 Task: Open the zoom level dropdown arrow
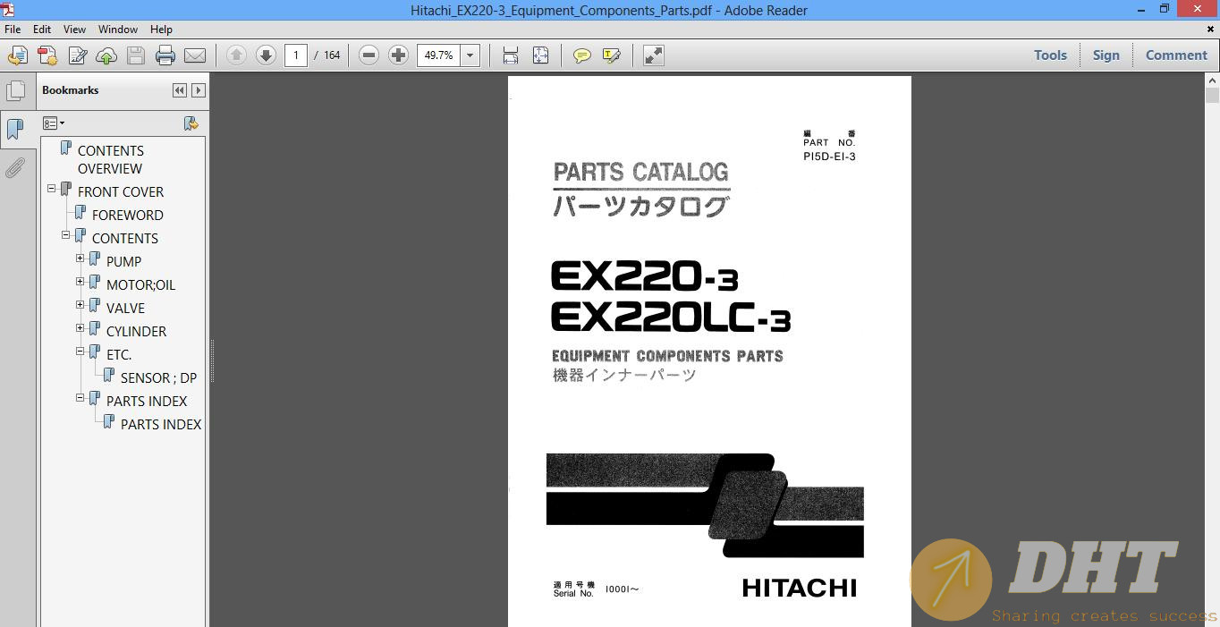point(470,55)
